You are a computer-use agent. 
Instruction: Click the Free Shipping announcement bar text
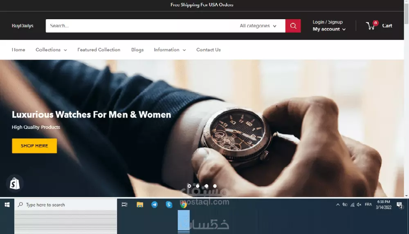(202, 4)
